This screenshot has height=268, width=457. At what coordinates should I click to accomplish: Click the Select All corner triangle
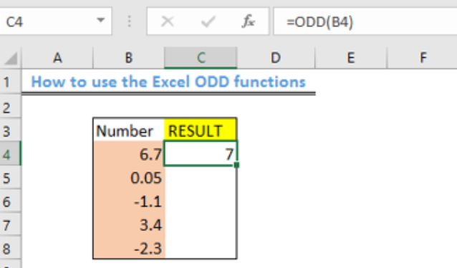point(11,59)
